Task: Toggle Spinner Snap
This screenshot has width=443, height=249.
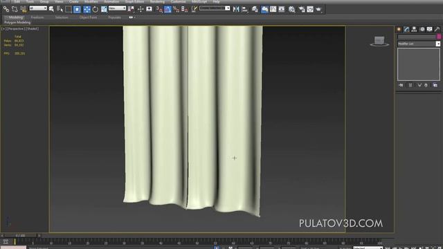Action: click(185, 9)
